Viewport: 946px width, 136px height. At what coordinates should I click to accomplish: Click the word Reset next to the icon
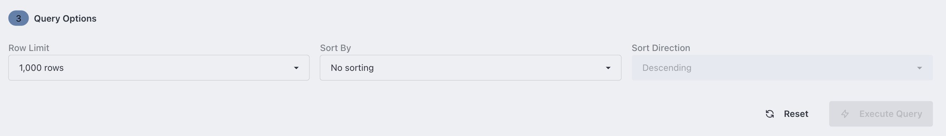coord(796,114)
